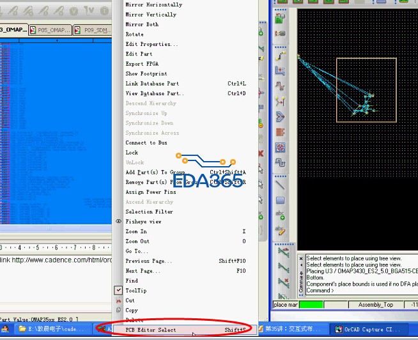This screenshot has width=418, height=340.
Task: Click the green status indicator in status bar
Action: 311,305
